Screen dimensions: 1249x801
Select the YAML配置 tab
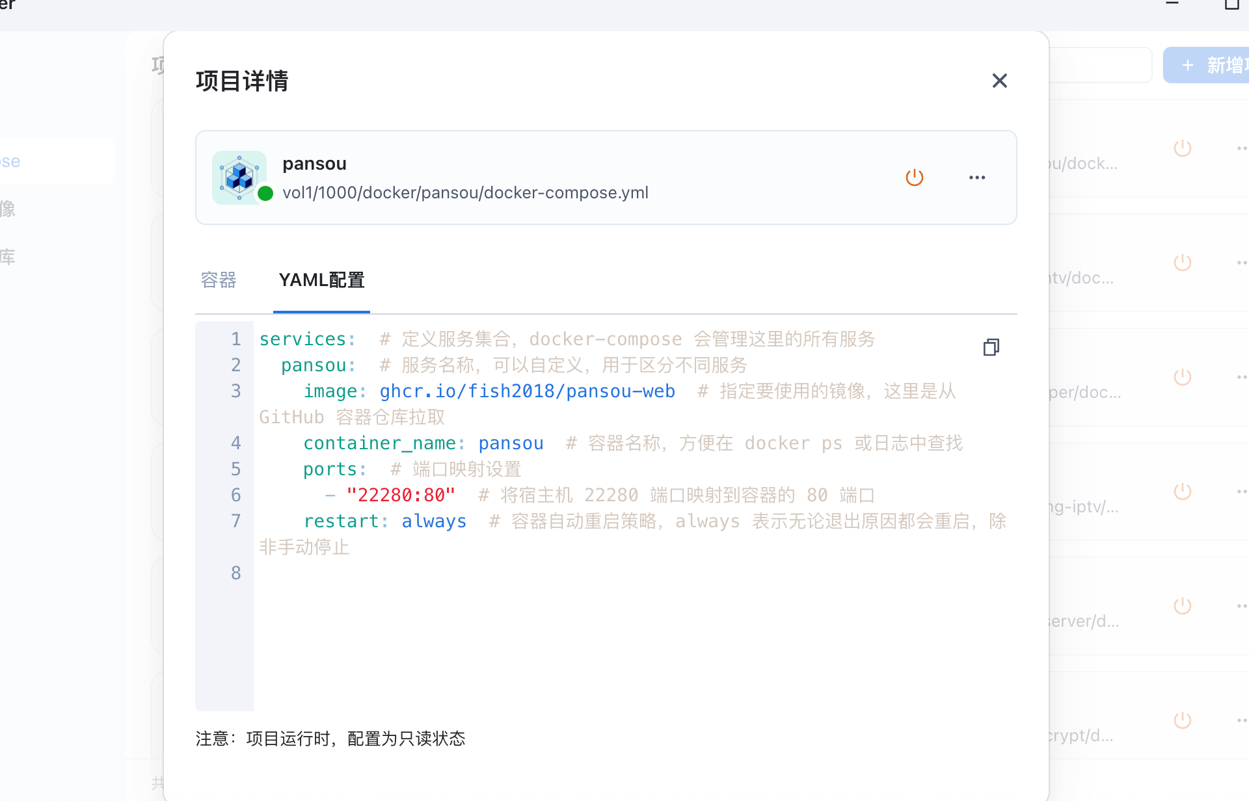321,280
